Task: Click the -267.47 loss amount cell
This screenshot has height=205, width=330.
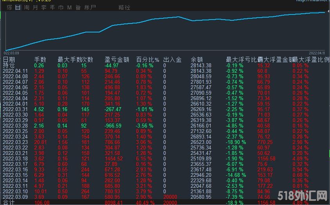Action: [113, 109]
